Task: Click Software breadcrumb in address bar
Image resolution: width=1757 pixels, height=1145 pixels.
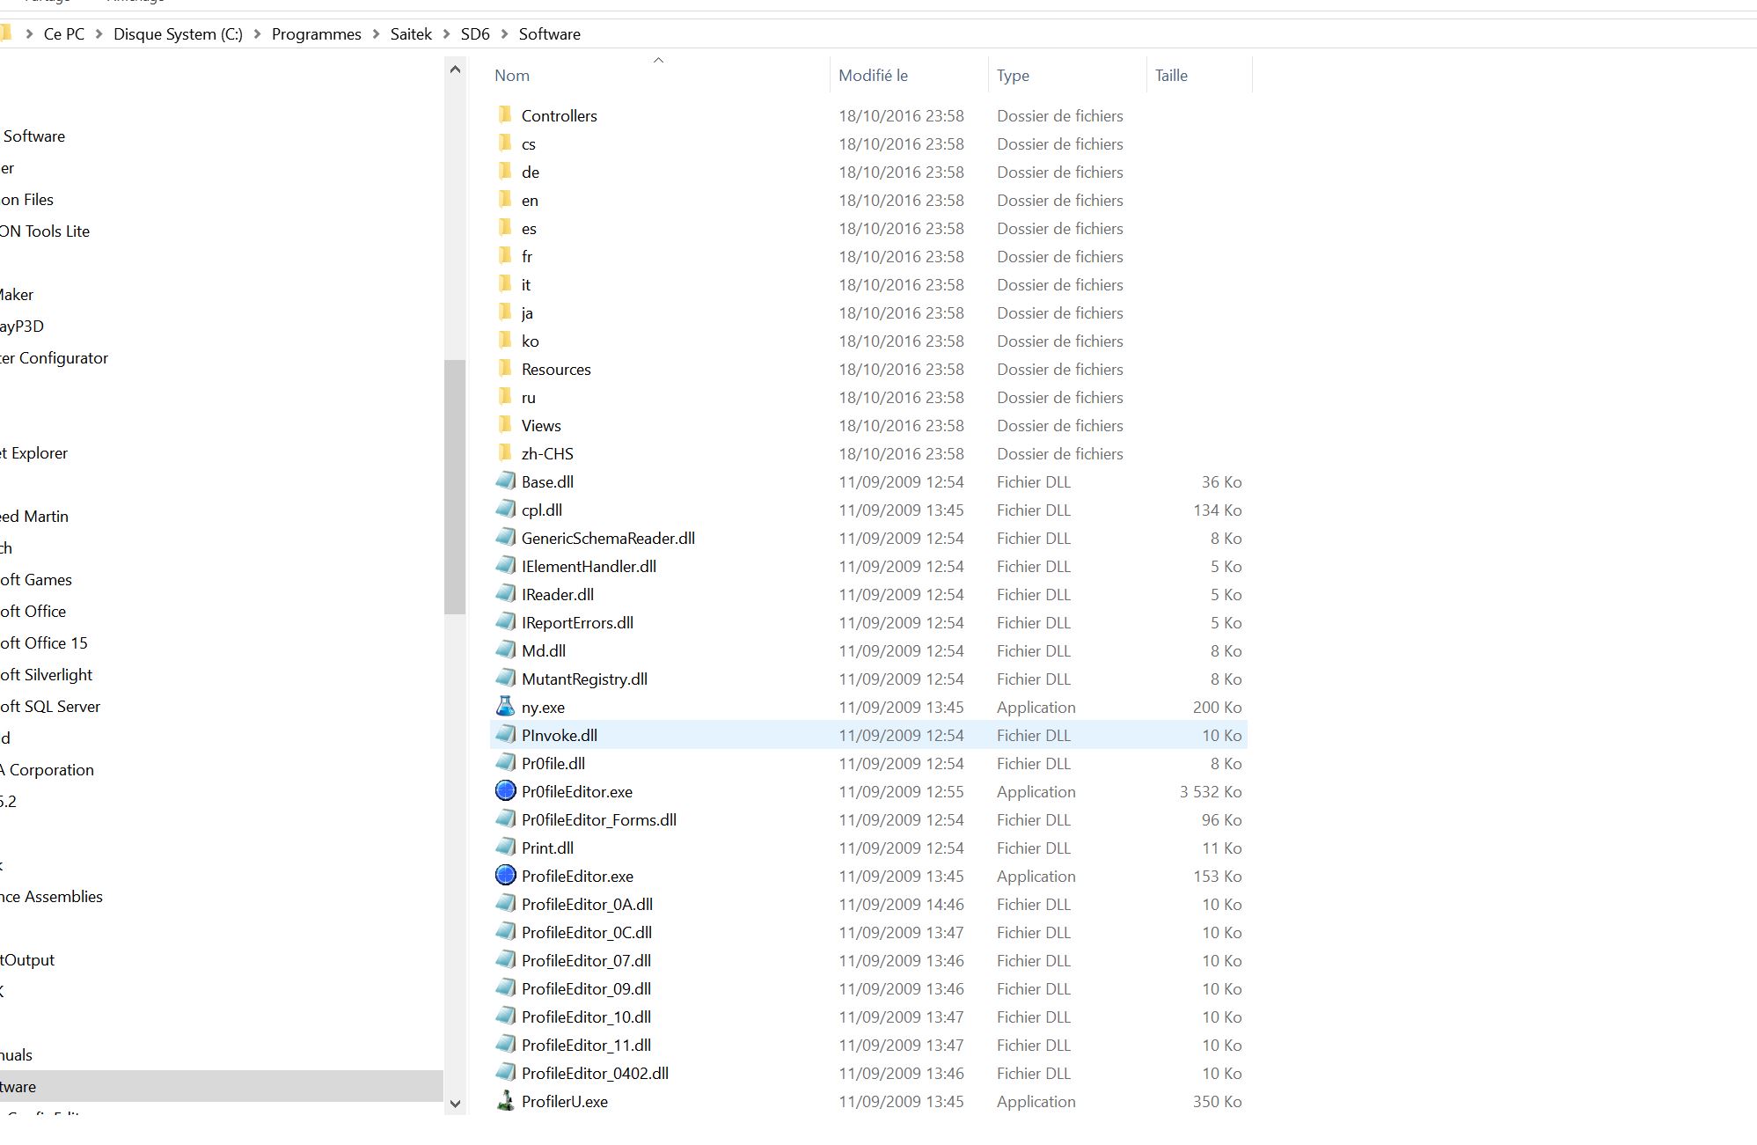Action: click(x=550, y=34)
